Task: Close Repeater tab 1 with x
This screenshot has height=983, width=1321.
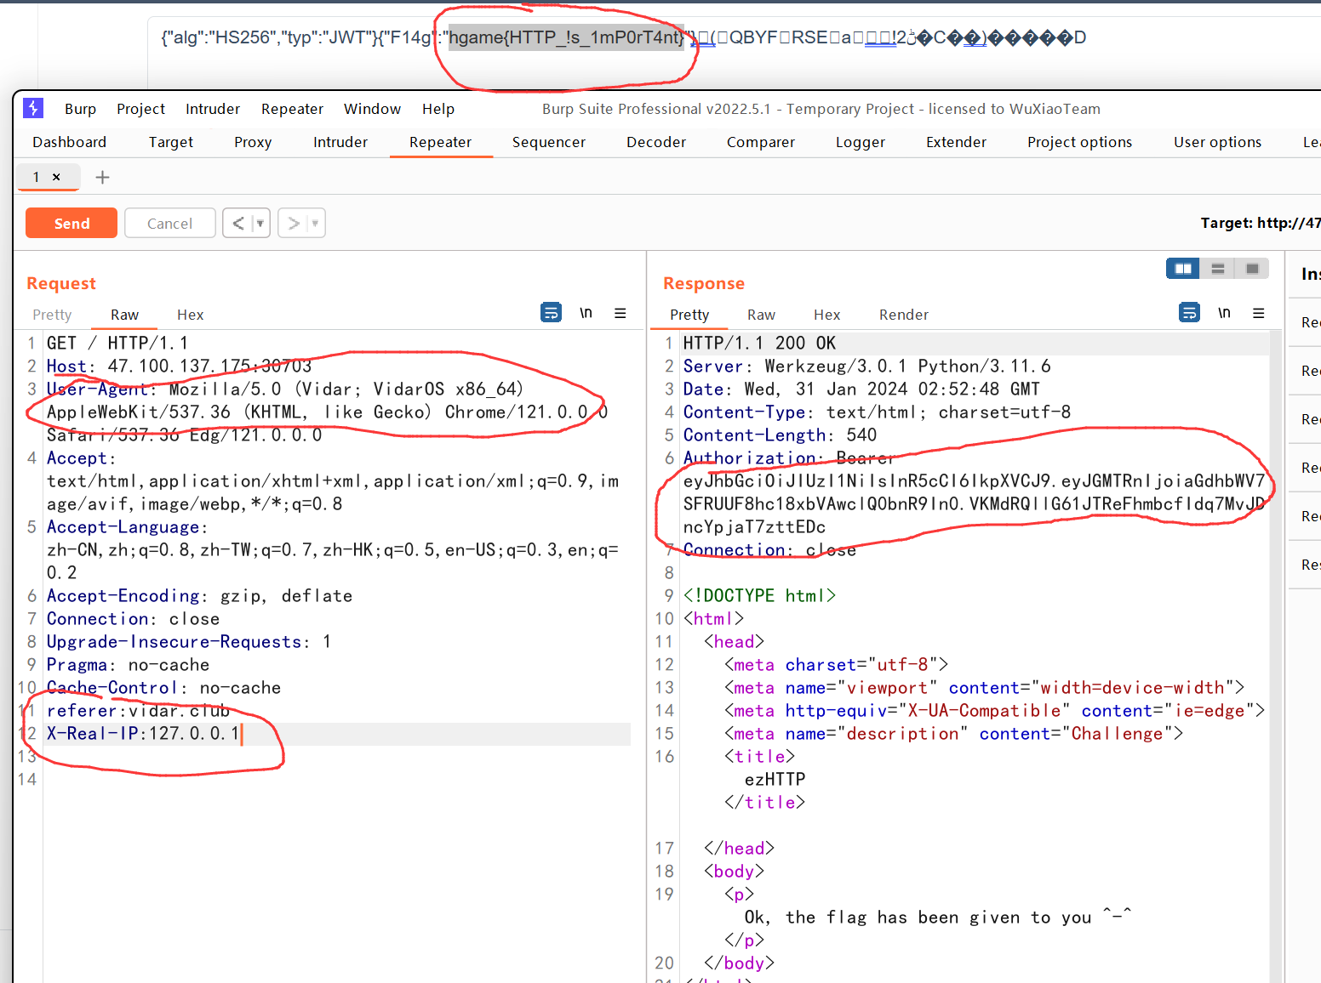Action: (56, 177)
